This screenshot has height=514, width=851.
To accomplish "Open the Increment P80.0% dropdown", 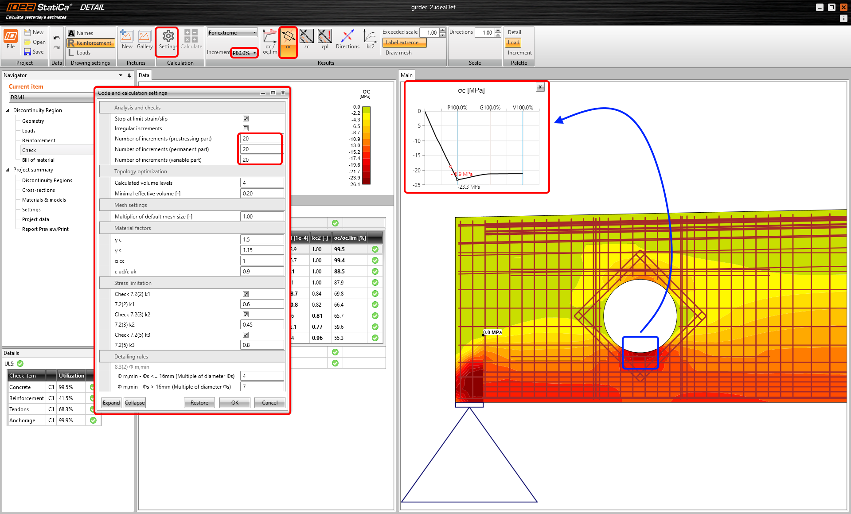I will coord(244,52).
